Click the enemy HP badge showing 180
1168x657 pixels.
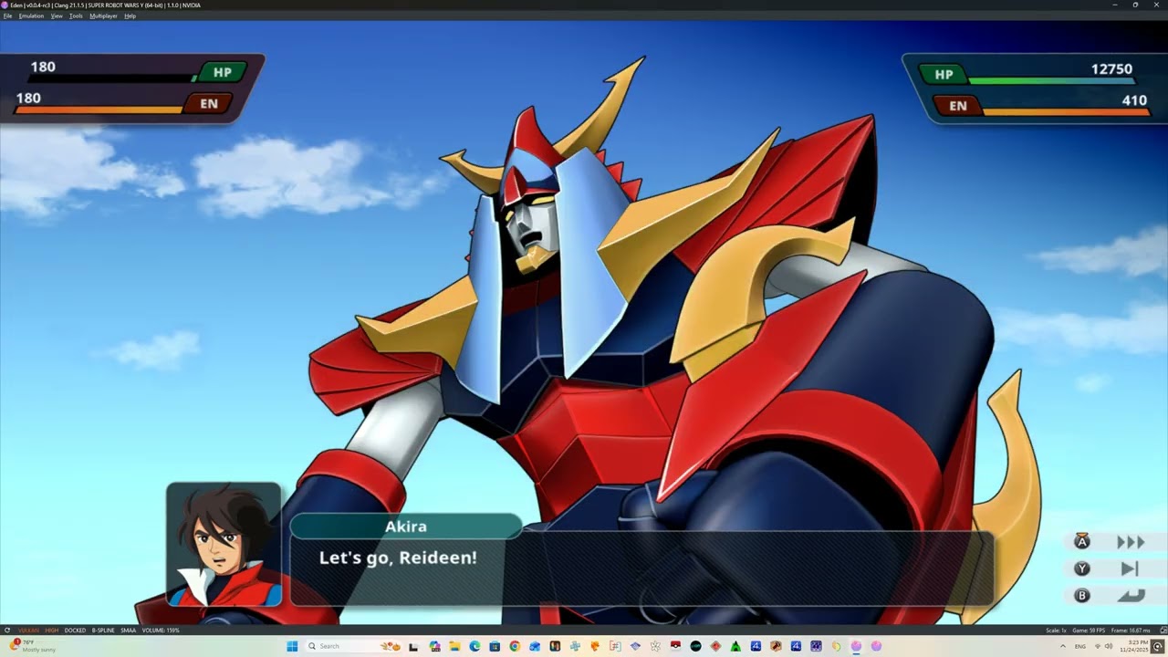coord(222,73)
